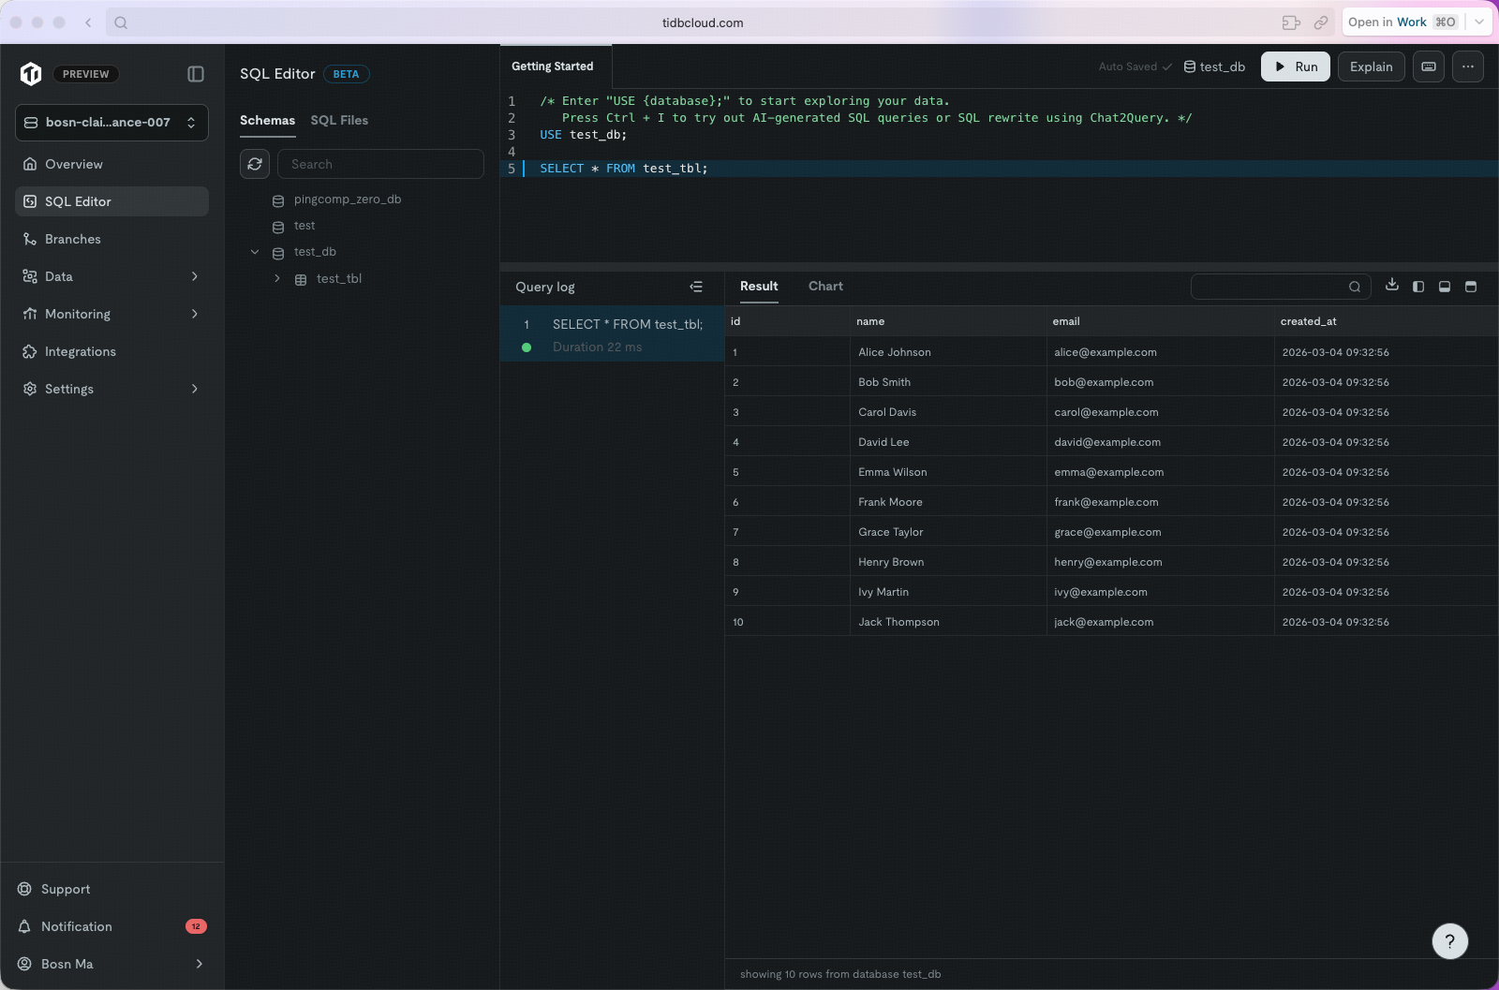Click the Explain button
This screenshot has width=1499, height=990.
pos(1371,66)
